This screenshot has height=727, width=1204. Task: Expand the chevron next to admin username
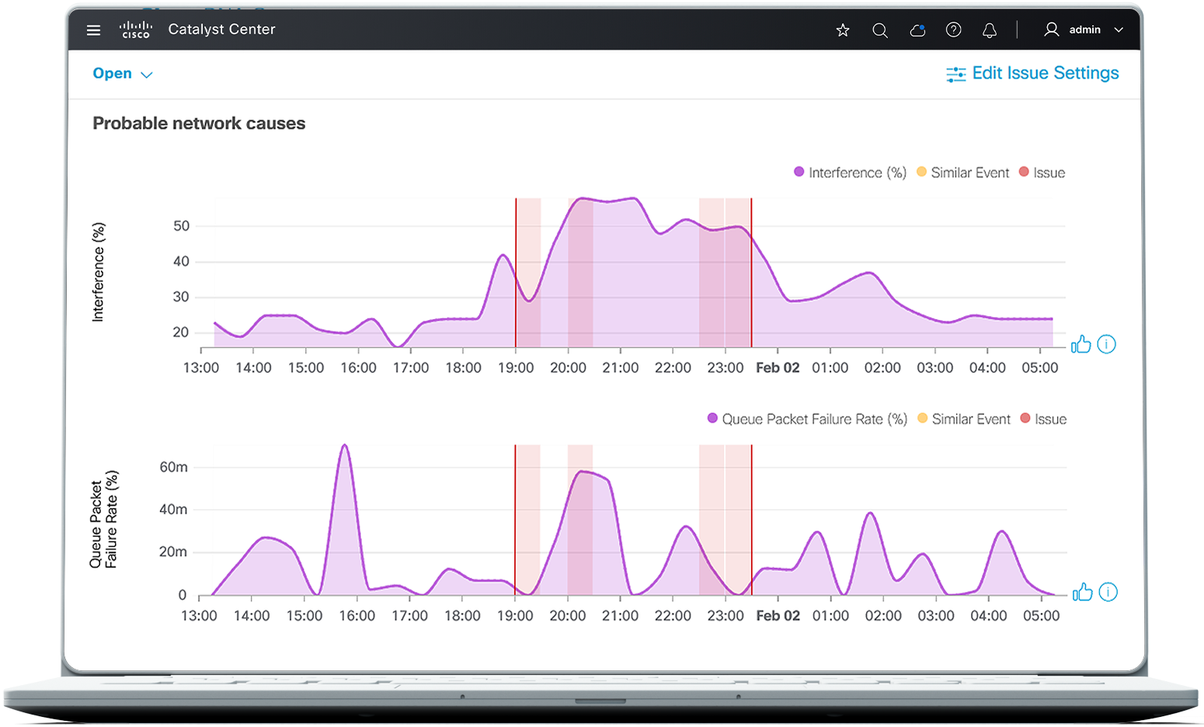point(1119,30)
